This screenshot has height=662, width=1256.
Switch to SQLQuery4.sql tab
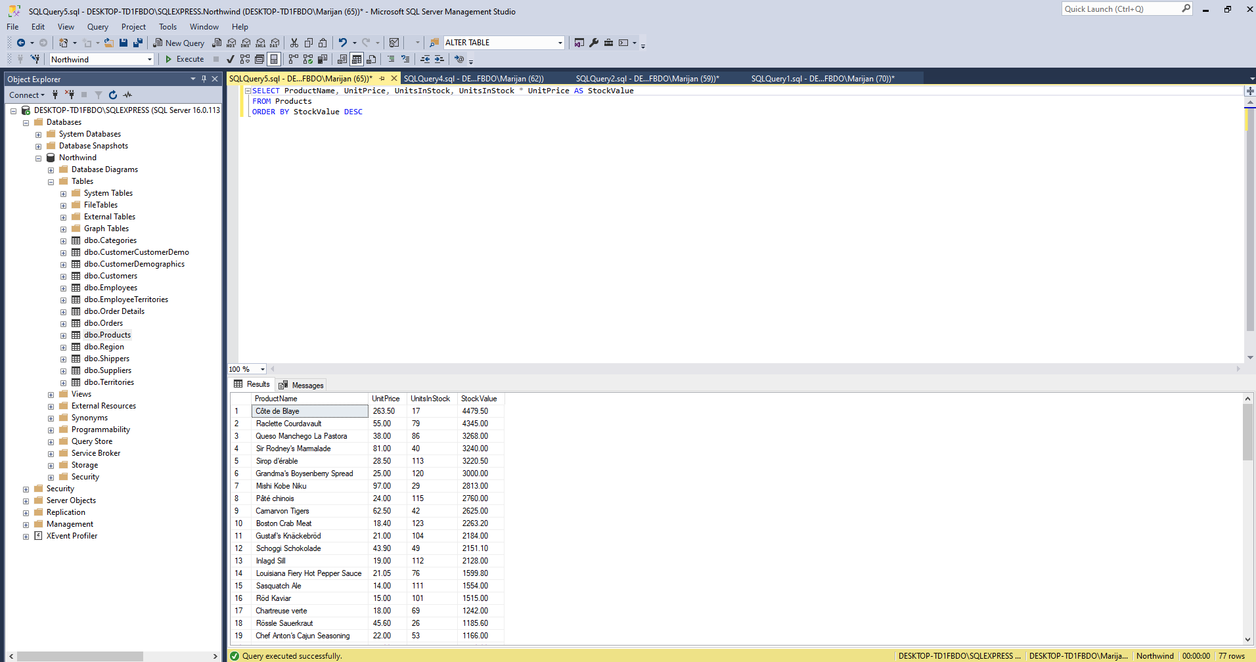(474, 78)
